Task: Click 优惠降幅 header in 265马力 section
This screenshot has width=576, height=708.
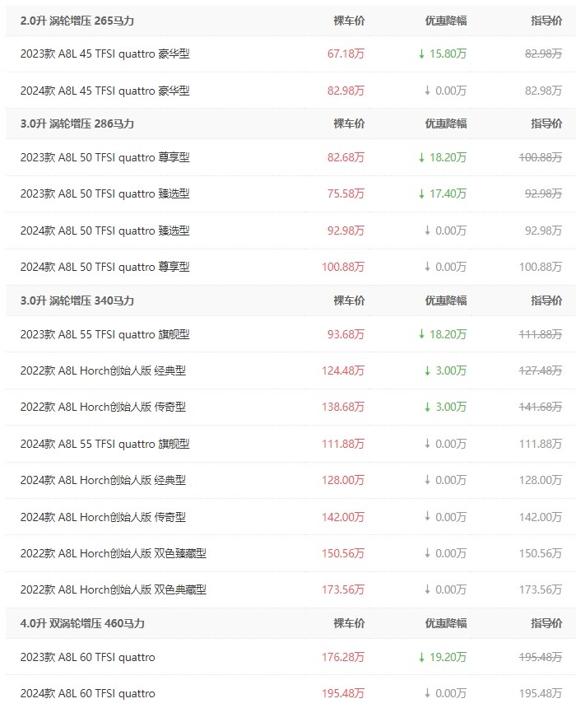Action: pyautogui.click(x=446, y=21)
